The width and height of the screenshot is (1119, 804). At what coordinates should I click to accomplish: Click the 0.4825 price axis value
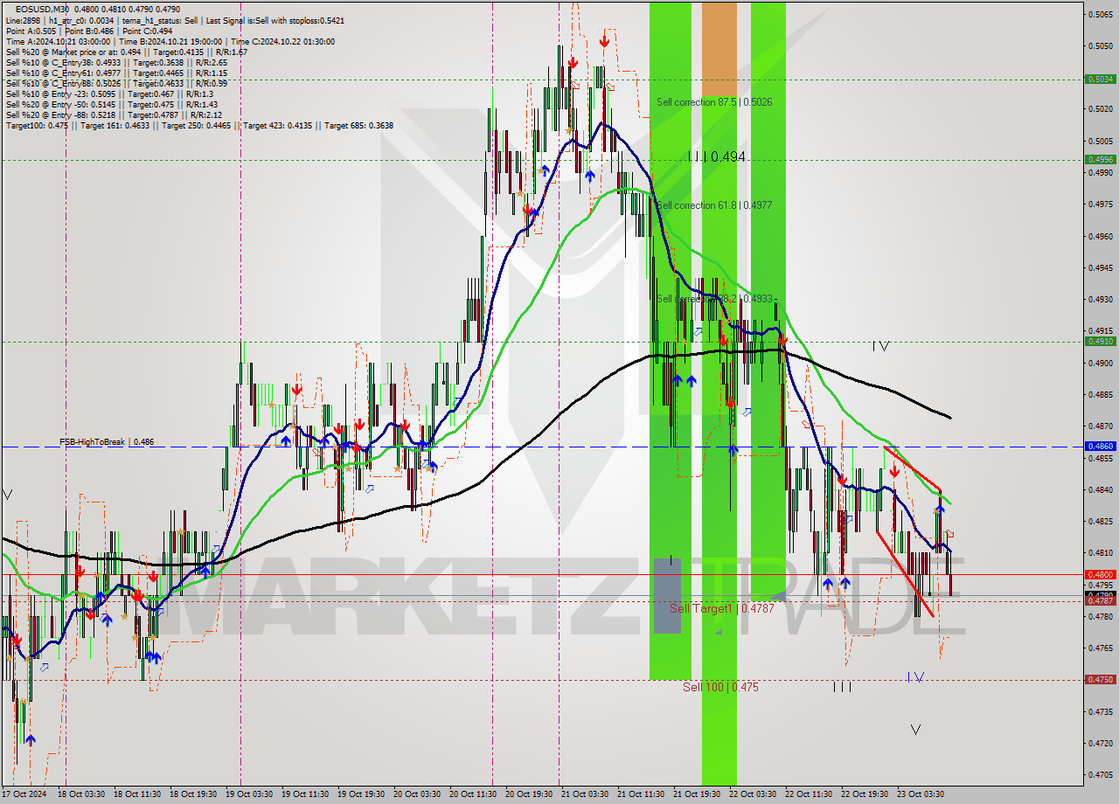click(x=1101, y=521)
